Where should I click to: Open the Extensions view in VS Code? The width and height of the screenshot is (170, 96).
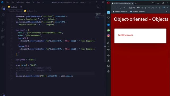tap(3, 37)
